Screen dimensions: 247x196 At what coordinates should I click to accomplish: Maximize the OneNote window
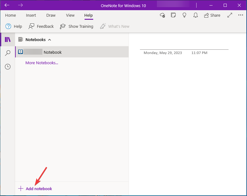225,5
